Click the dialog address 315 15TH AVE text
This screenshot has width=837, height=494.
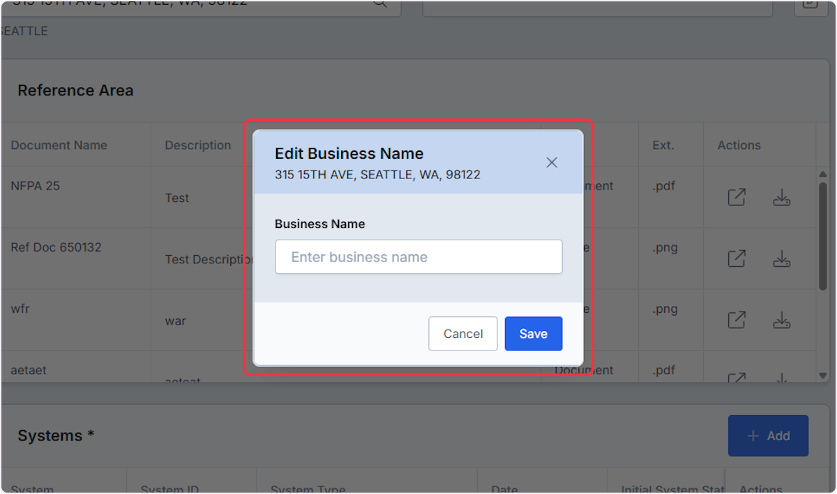(x=377, y=175)
